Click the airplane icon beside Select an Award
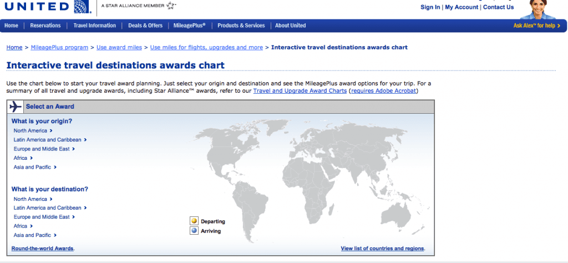 (x=16, y=107)
